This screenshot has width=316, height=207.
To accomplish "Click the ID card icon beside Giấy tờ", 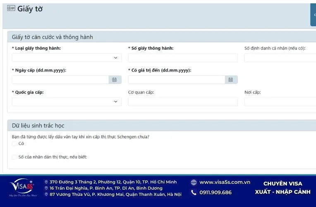I will click(x=11, y=8).
